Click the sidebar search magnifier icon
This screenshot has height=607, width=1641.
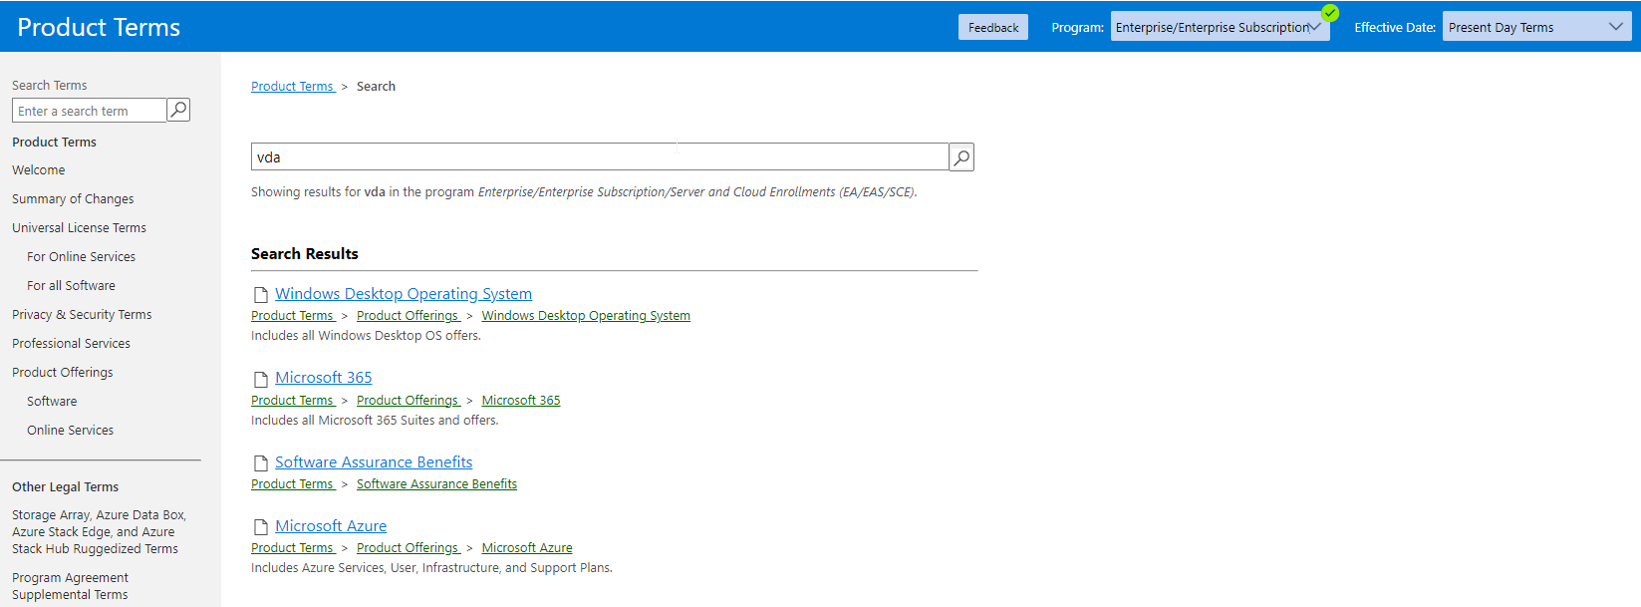(x=178, y=110)
